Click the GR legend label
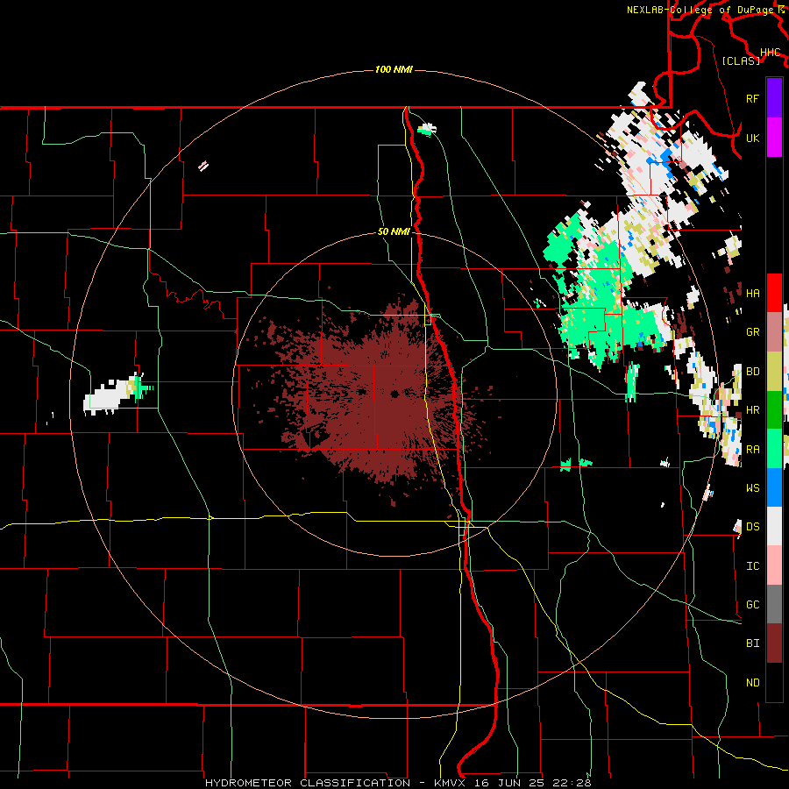The height and width of the screenshot is (789, 789). (752, 332)
